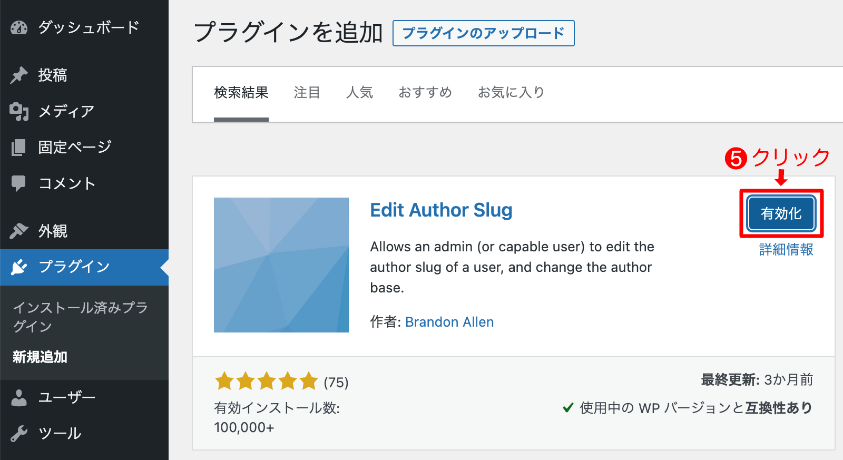Image resolution: width=843 pixels, height=460 pixels.
Task: Click プラグインのアップロード button
Action: click(x=483, y=33)
